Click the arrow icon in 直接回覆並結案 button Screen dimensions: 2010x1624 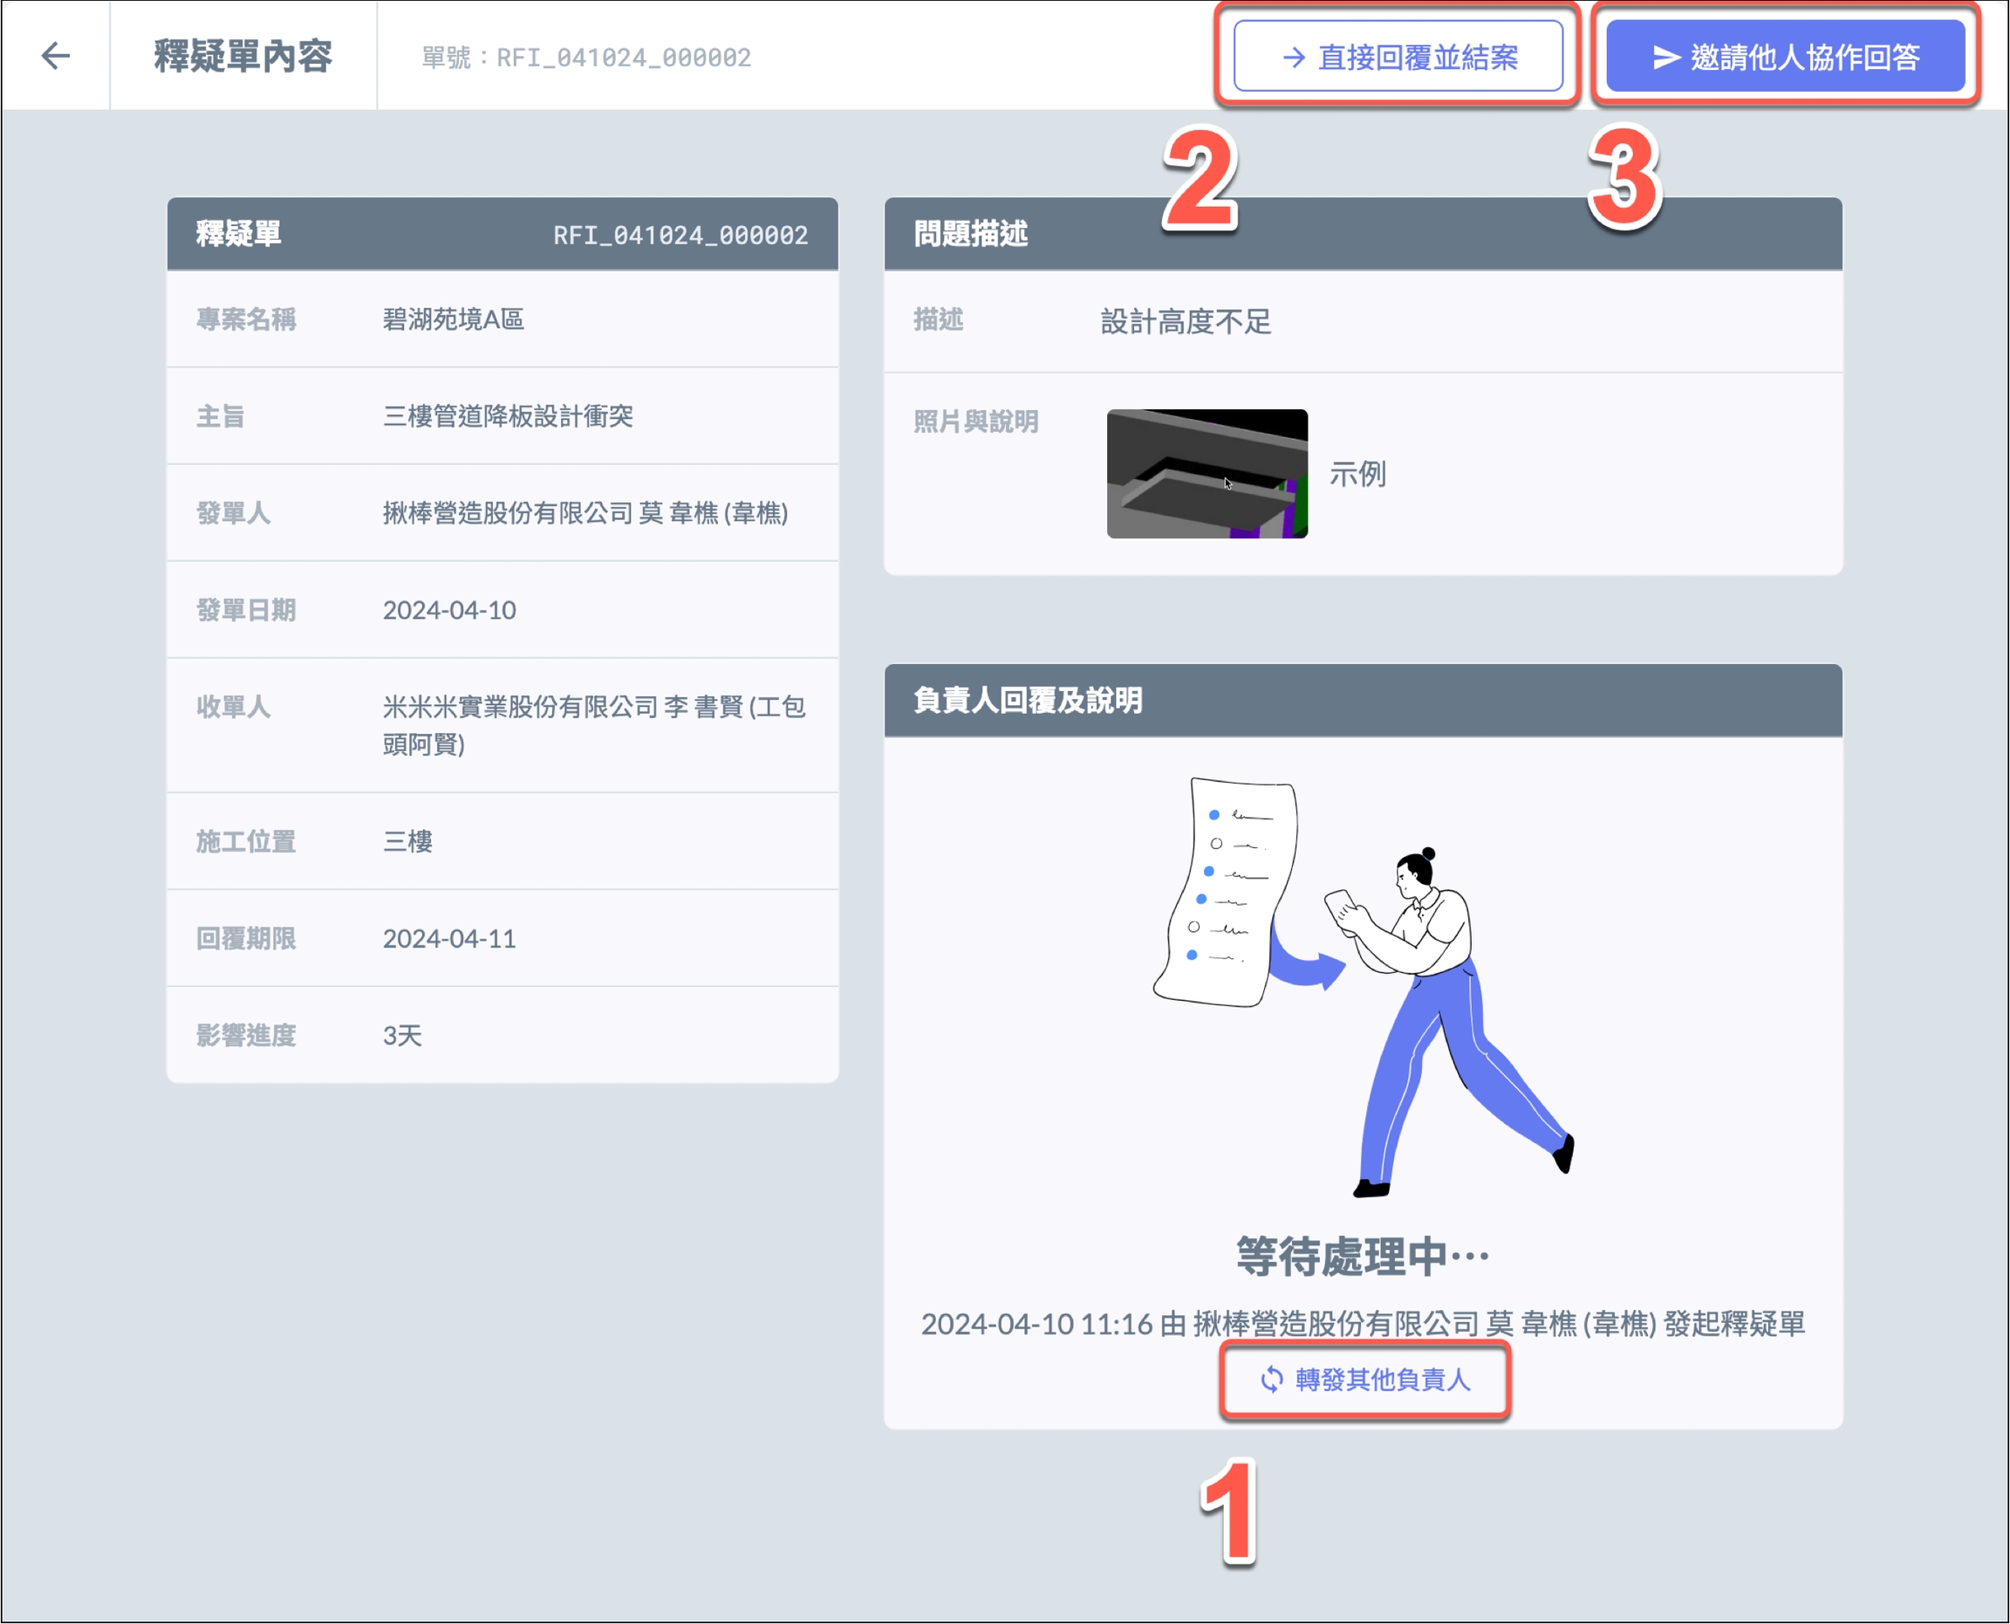click(1294, 58)
